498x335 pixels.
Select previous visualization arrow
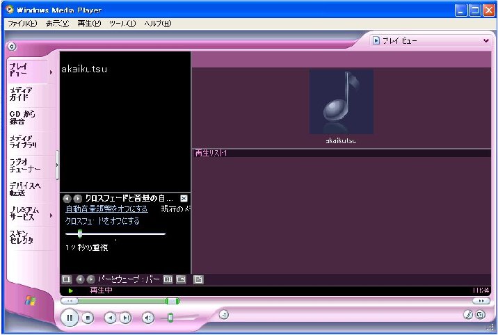click(x=80, y=279)
